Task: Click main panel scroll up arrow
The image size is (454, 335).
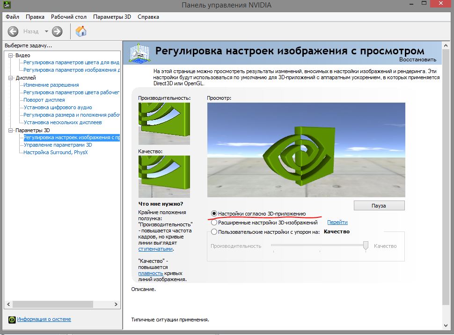Action: 446,45
